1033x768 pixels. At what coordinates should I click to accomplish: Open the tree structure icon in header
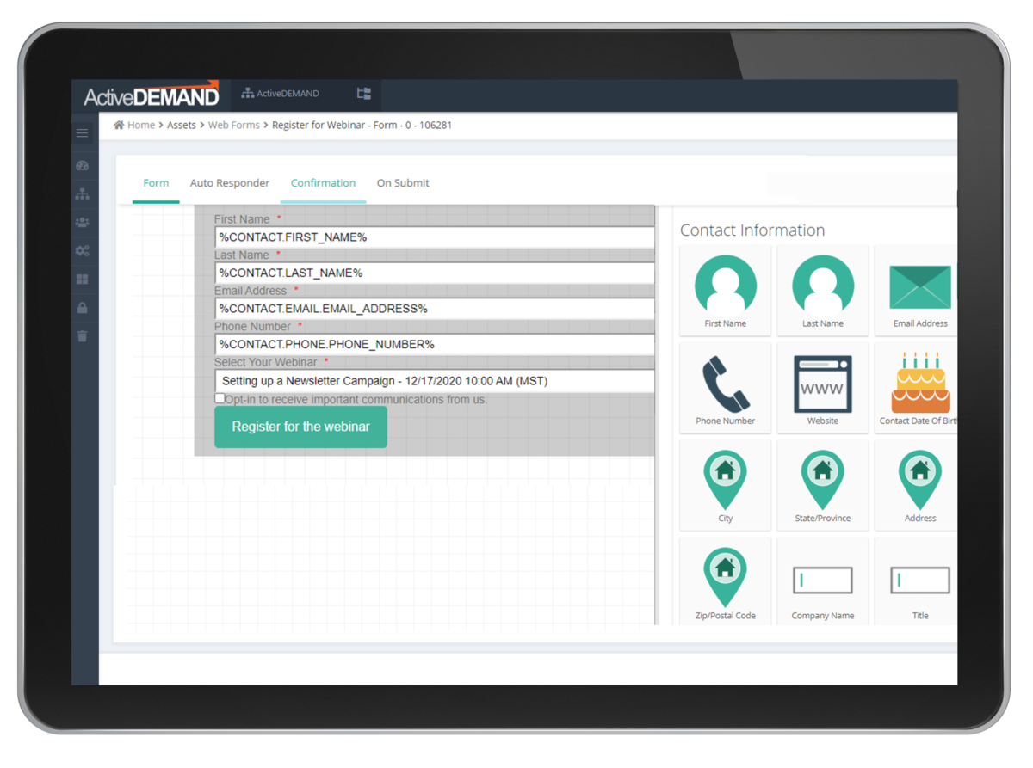tap(364, 94)
